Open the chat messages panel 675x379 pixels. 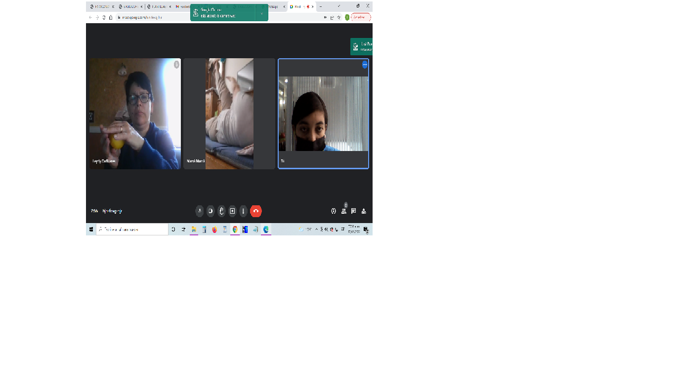click(x=354, y=211)
